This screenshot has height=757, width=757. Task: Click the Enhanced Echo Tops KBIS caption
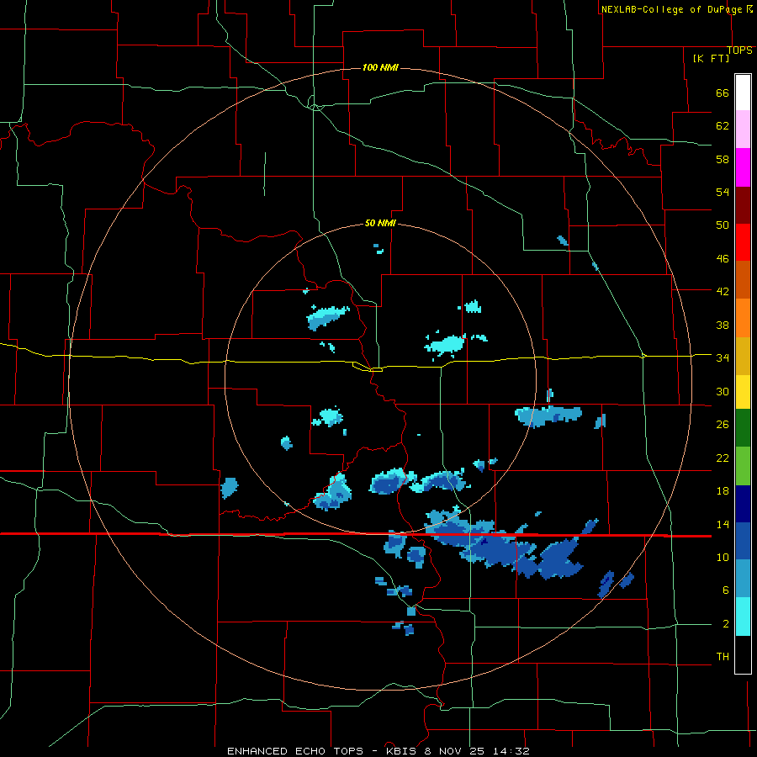point(378,751)
